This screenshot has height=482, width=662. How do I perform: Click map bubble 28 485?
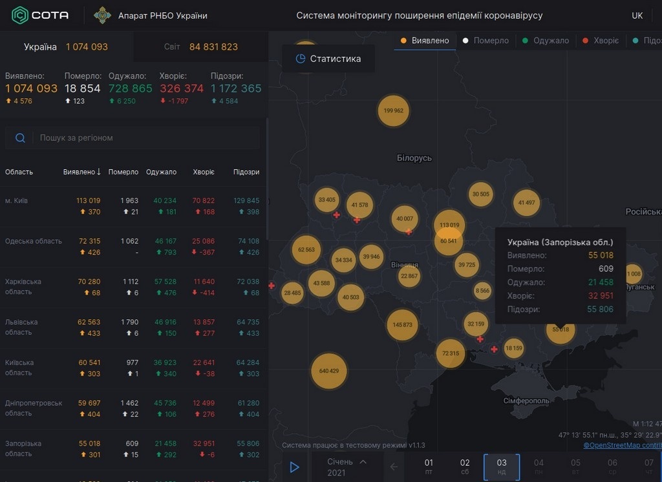[293, 293]
